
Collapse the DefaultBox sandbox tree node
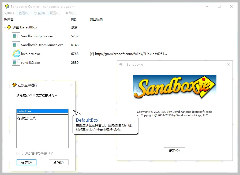tap(5, 27)
